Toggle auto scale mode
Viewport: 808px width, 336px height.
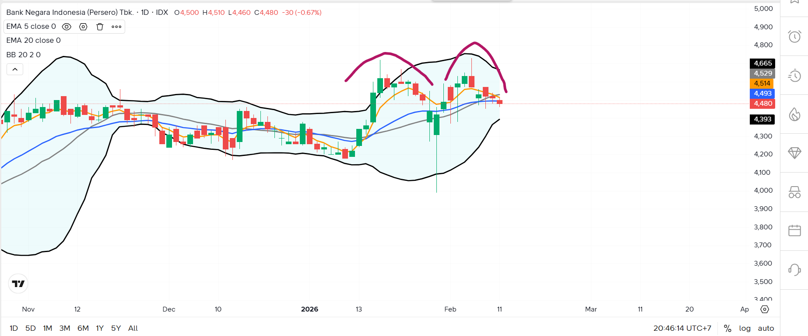tap(766, 328)
